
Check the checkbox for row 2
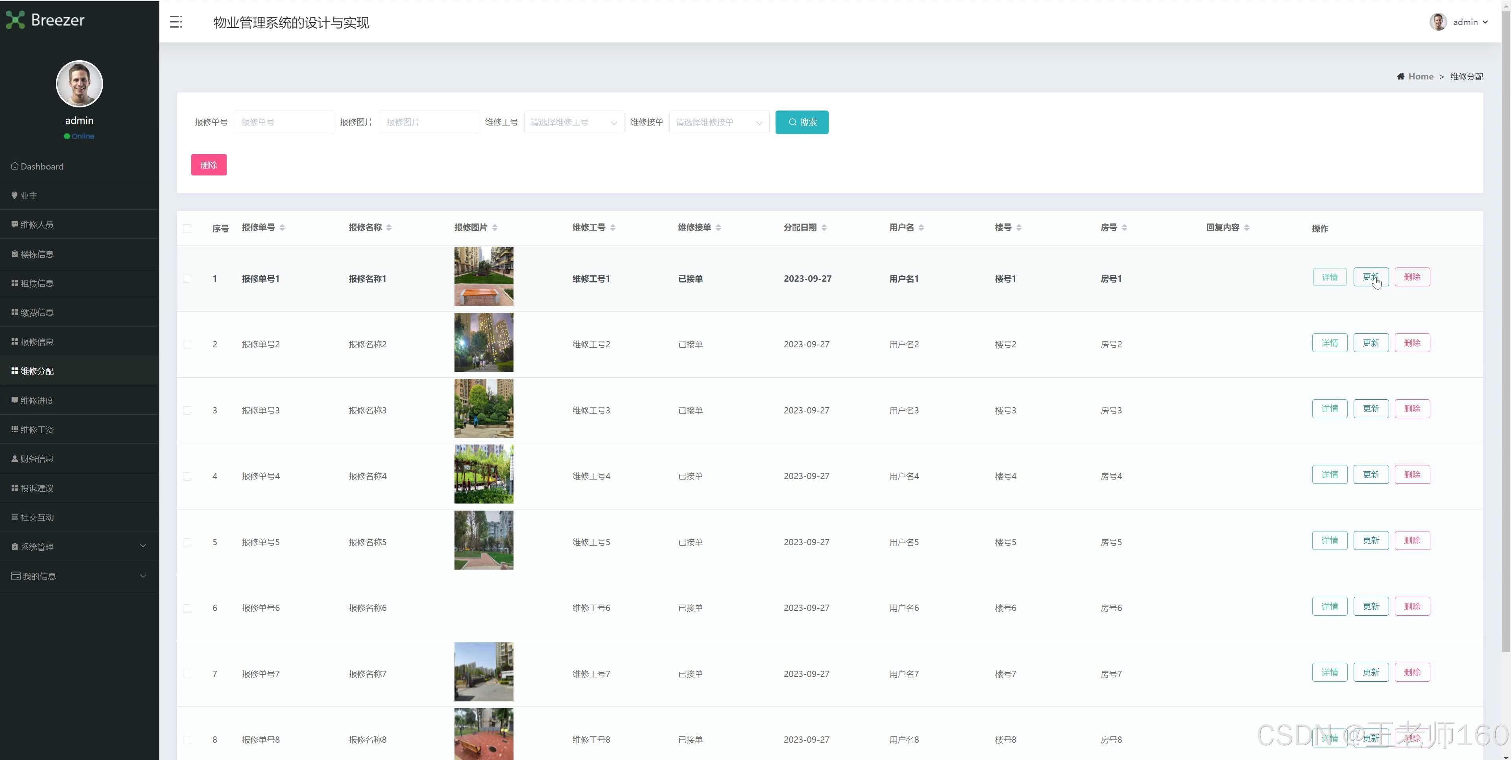tap(187, 345)
